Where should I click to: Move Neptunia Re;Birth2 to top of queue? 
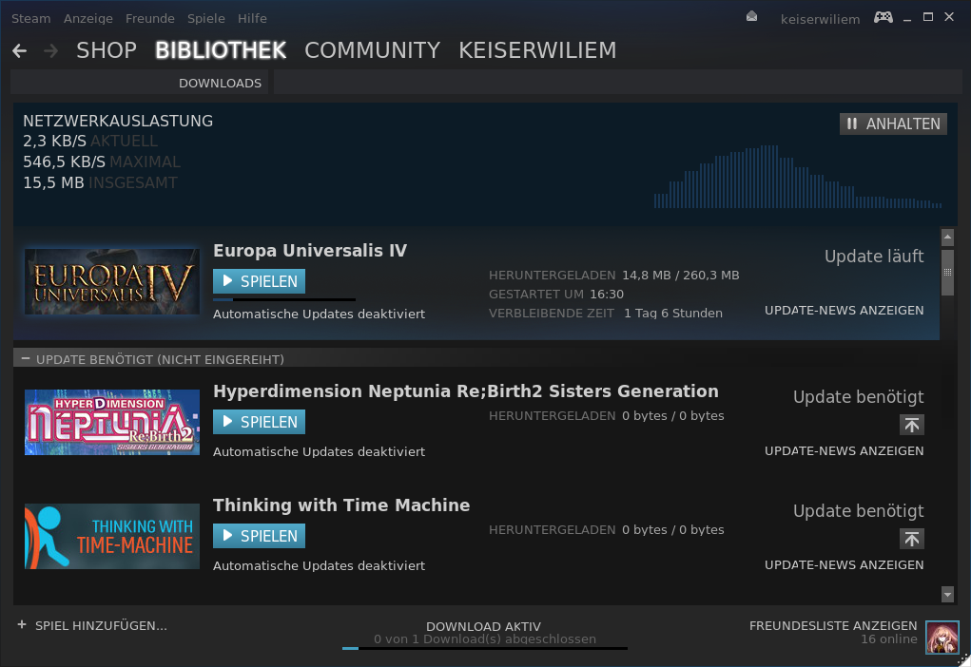point(911,425)
